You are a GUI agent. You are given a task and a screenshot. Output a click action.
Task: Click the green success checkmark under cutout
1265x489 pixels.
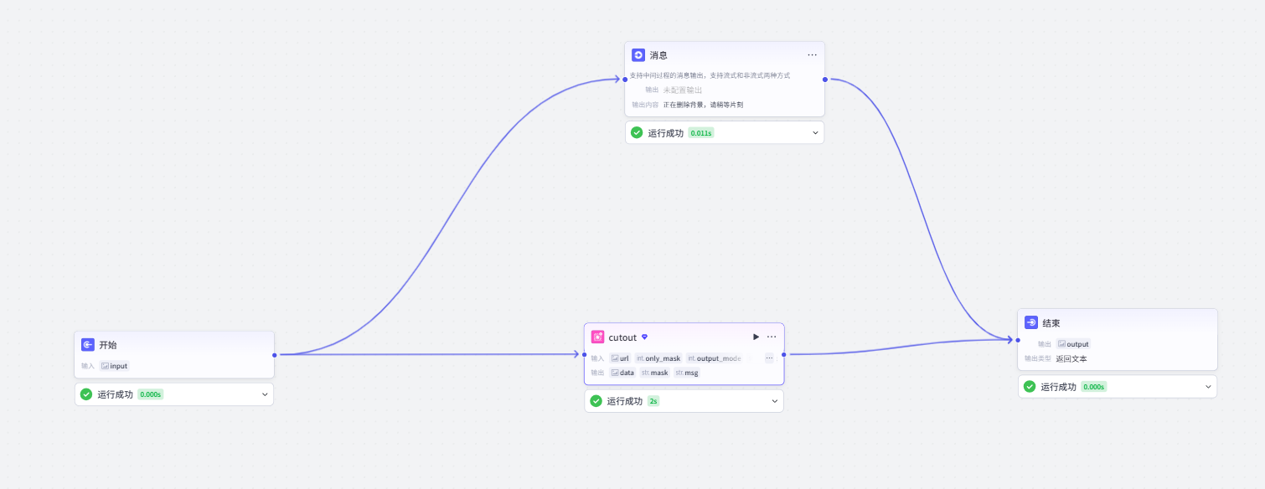click(x=596, y=401)
